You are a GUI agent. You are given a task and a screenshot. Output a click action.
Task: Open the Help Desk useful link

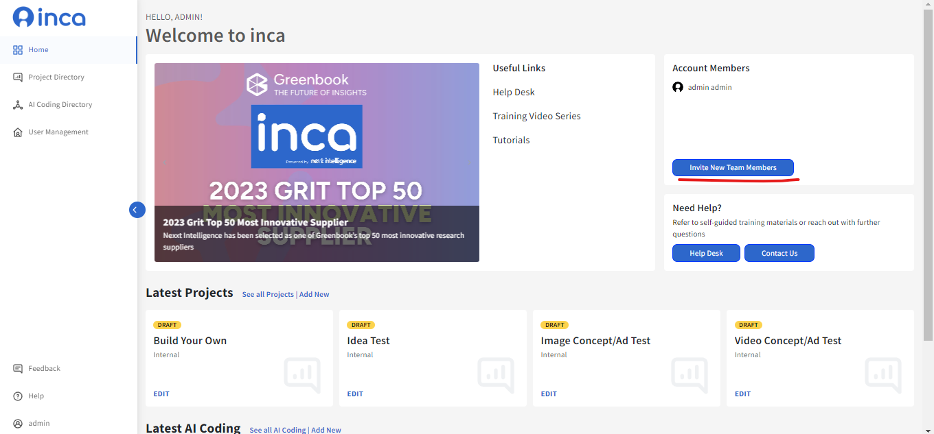pyautogui.click(x=514, y=92)
